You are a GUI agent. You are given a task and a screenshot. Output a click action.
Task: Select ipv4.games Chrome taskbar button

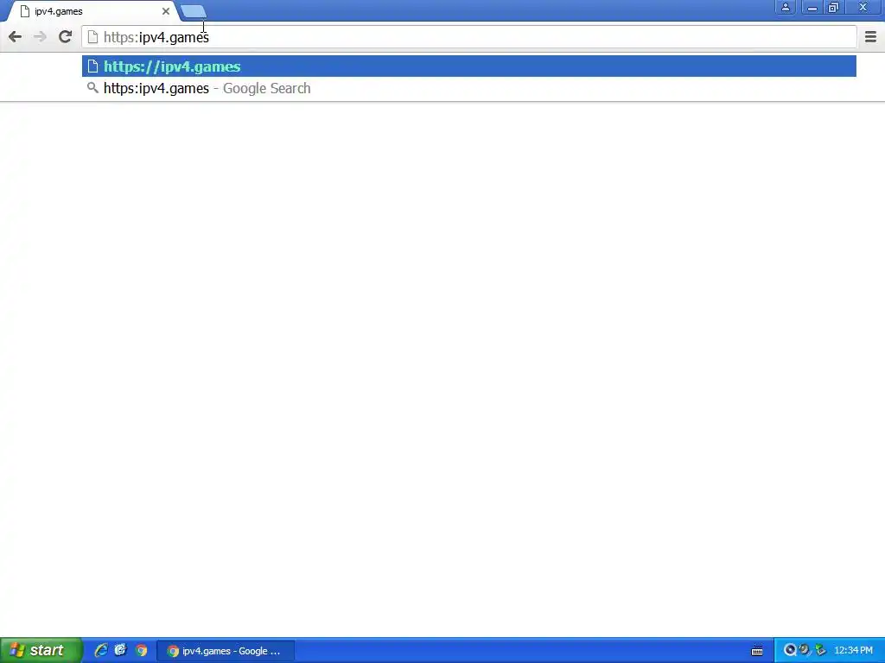pos(226,651)
